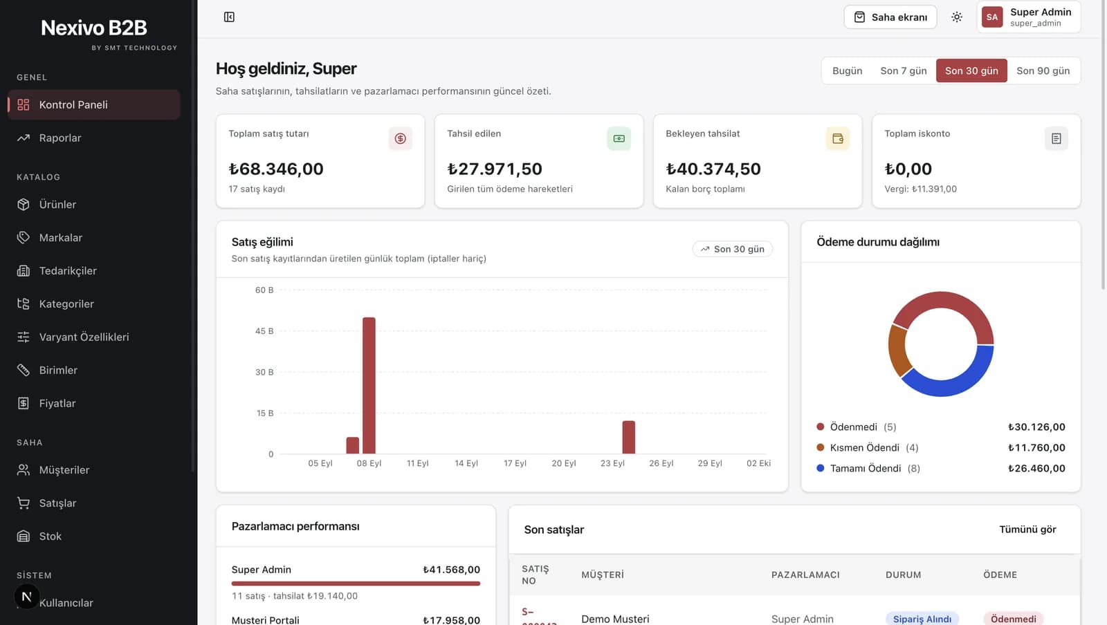
Task: Click the tall 08 Eyl sales bar
Action: tap(369, 385)
